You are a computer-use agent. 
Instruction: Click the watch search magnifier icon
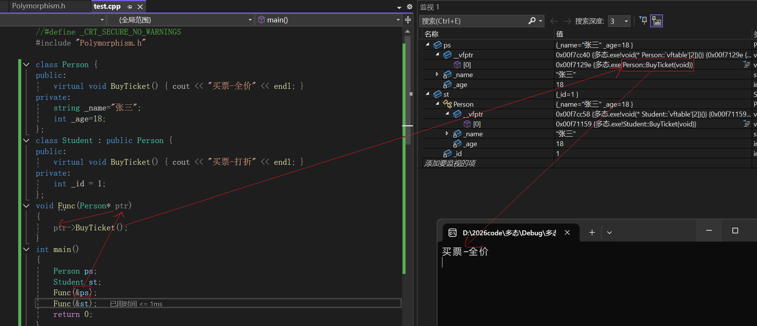(532, 21)
